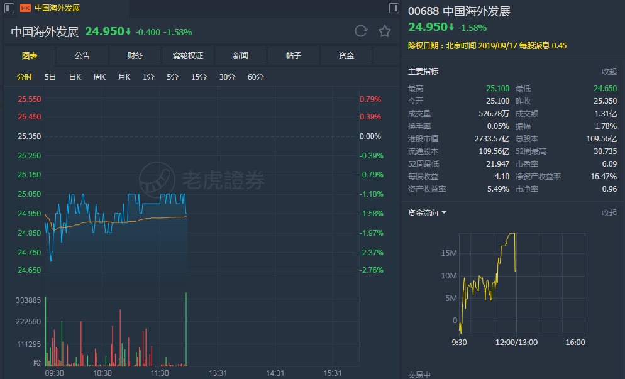Click the 换手率 value 0.05%
625x379 pixels.
[x=498, y=126]
